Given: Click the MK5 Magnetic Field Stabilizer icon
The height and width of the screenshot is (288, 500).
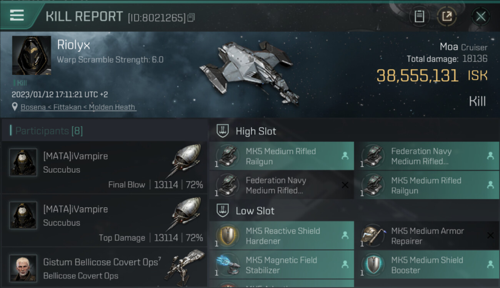Looking at the screenshot, I should click(228, 265).
